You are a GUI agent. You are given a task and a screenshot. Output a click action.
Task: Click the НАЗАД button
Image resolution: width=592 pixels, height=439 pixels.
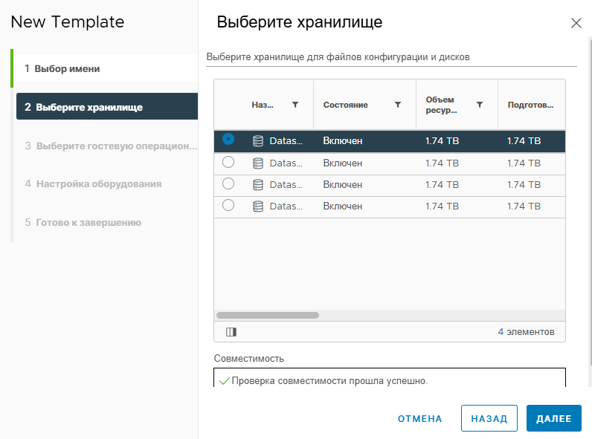point(489,418)
